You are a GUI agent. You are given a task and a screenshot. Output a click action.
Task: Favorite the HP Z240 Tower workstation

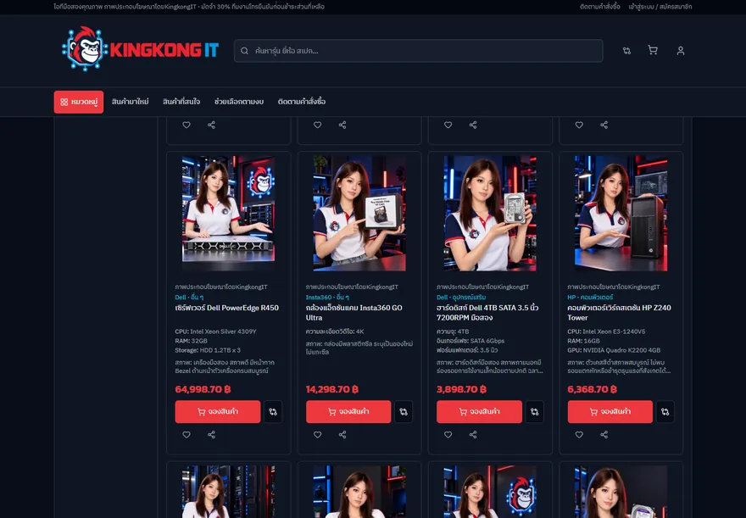(579, 434)
